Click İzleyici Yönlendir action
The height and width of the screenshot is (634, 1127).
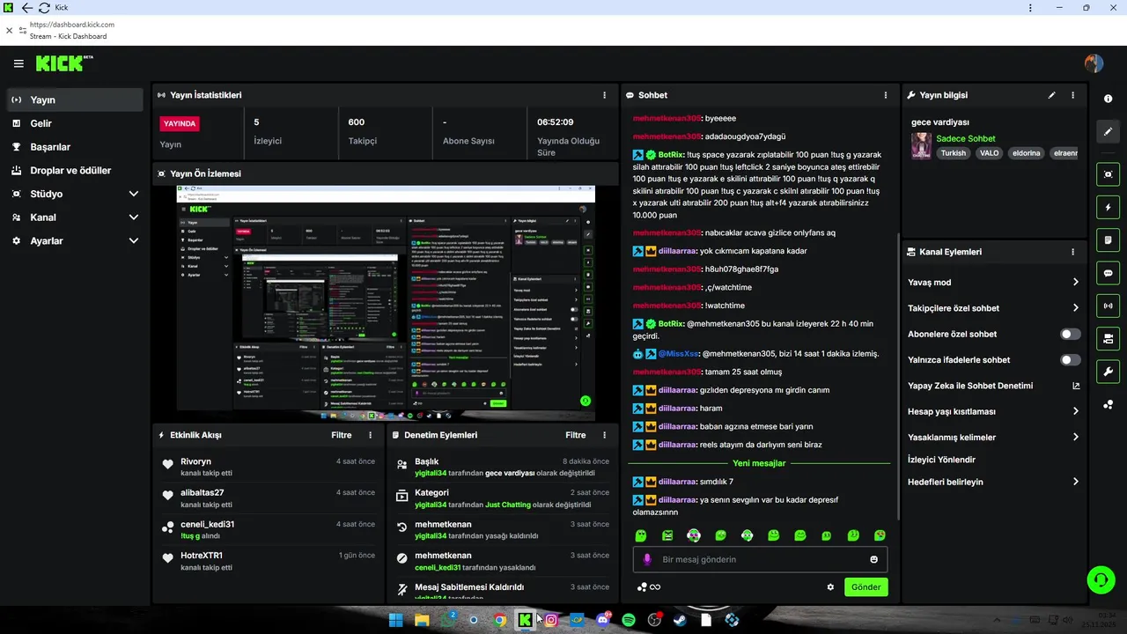[942, 460]
